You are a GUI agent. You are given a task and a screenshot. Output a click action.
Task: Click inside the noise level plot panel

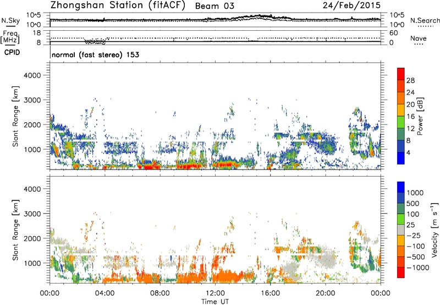pyautogui.click(x=215, y=20)
